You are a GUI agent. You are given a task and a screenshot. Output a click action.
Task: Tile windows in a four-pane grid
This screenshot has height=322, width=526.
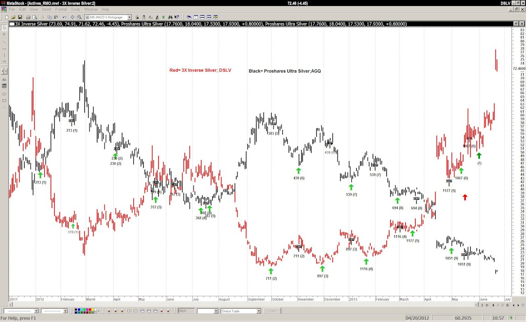209,17
